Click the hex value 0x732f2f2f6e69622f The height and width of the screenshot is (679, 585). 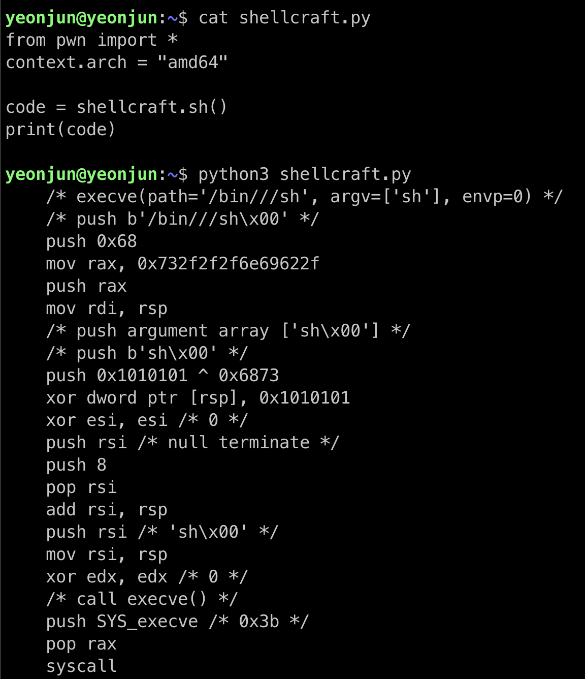229,264
